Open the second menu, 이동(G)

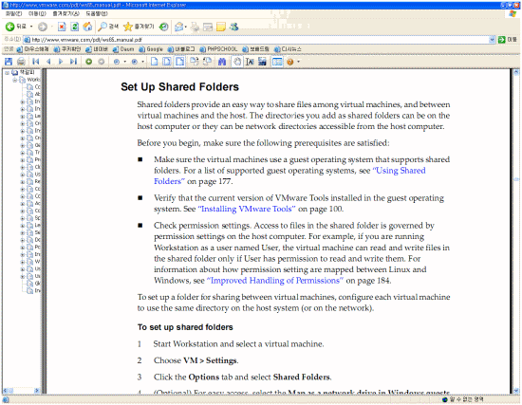(37, 13)
